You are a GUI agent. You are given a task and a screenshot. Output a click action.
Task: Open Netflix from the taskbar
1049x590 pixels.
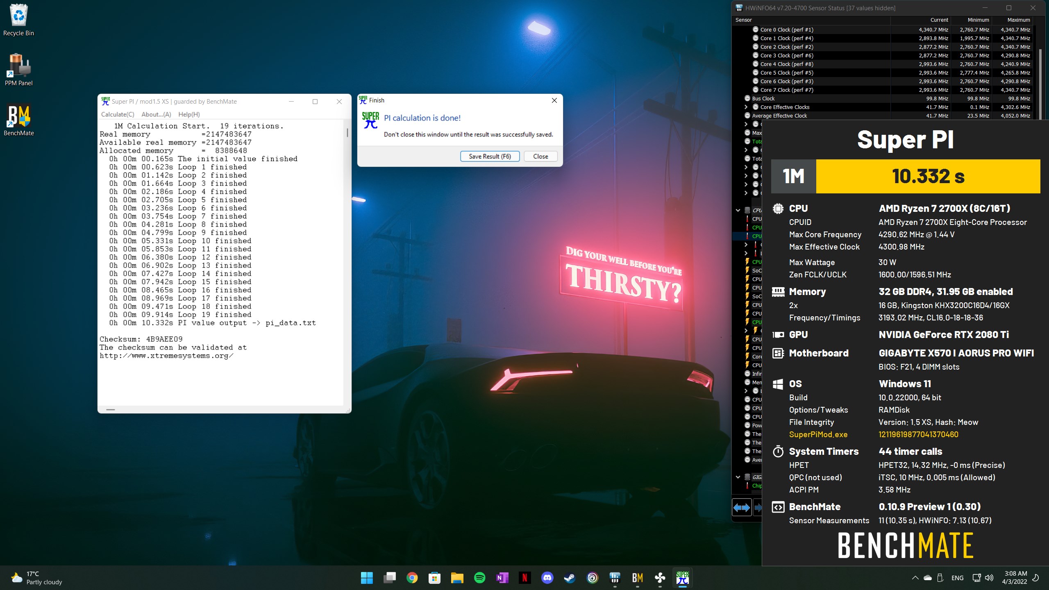tap(524, 578)
